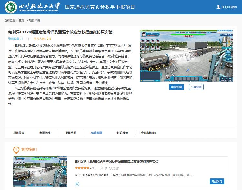Select the 仿真资源 tab

click(x=96, y=133)
